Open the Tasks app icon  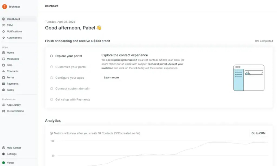[x=3, y=90]
